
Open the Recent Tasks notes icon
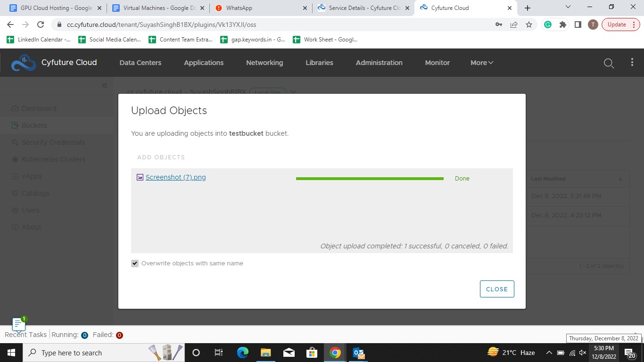(18, 324)
